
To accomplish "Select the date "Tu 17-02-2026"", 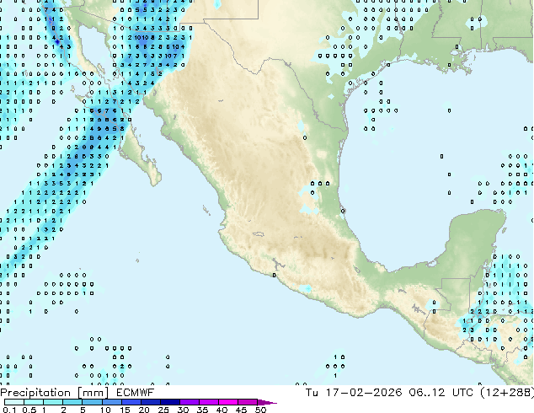I will (x=354, y=393).
